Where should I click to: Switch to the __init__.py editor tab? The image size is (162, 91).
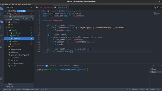(44, 7)
